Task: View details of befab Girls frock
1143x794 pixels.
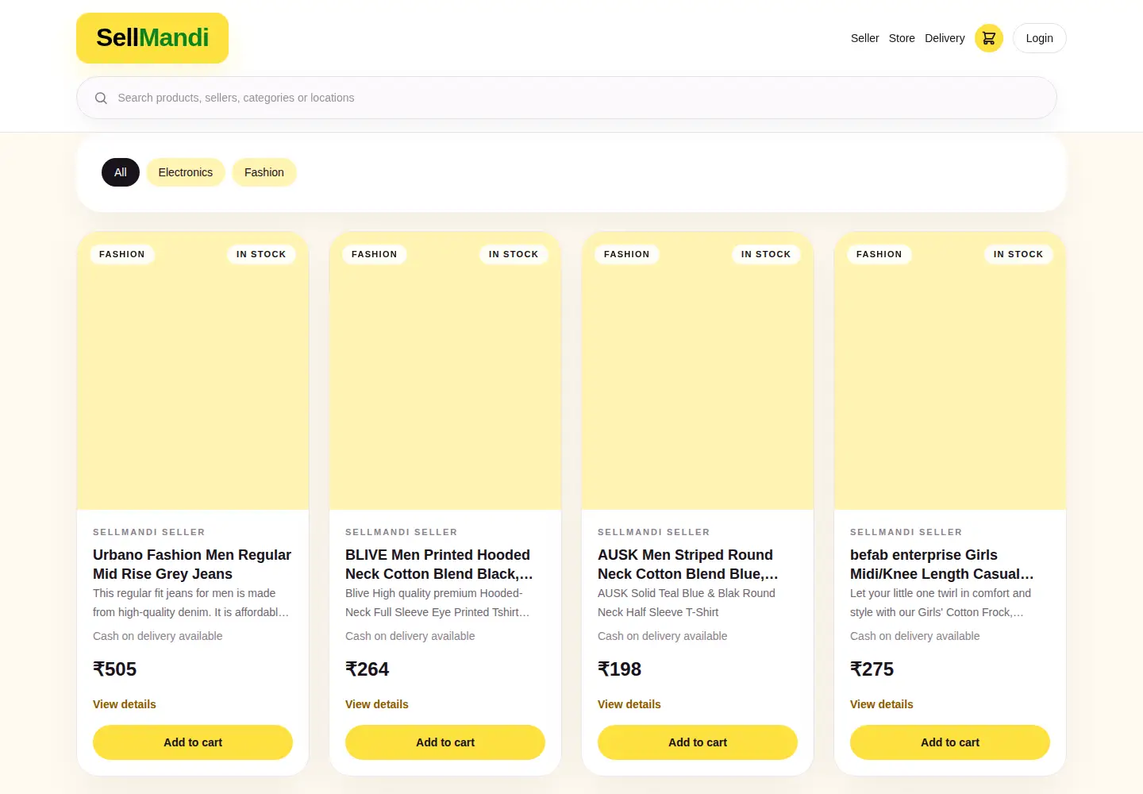Action: click(882, 704)
